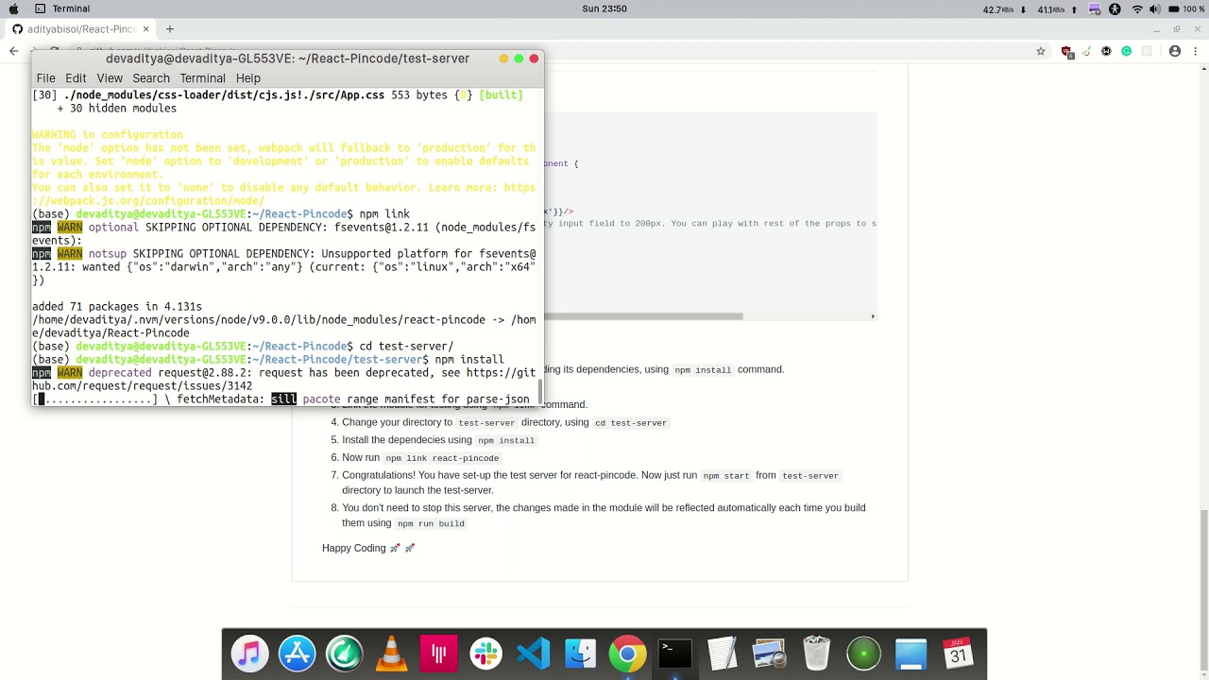Open VLC media player from dock
Viewport: 1209px width, 680px height.
pyautogui.click(x=392, y=654)
